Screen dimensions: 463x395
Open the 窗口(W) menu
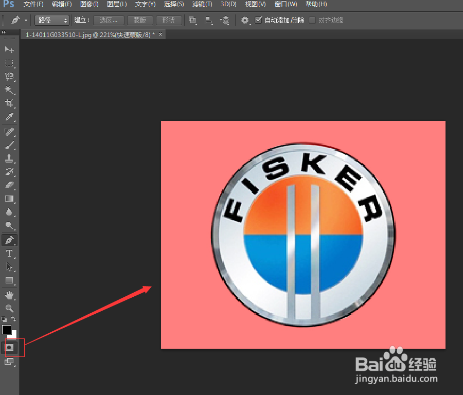(x=286, y=4)
